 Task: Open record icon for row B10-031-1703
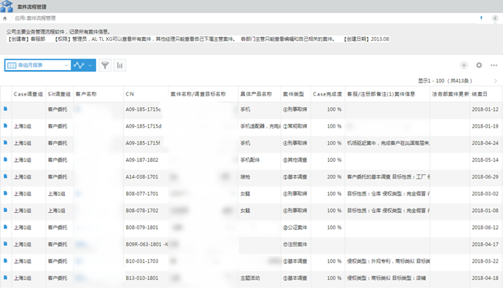click(x=5, y=261)
